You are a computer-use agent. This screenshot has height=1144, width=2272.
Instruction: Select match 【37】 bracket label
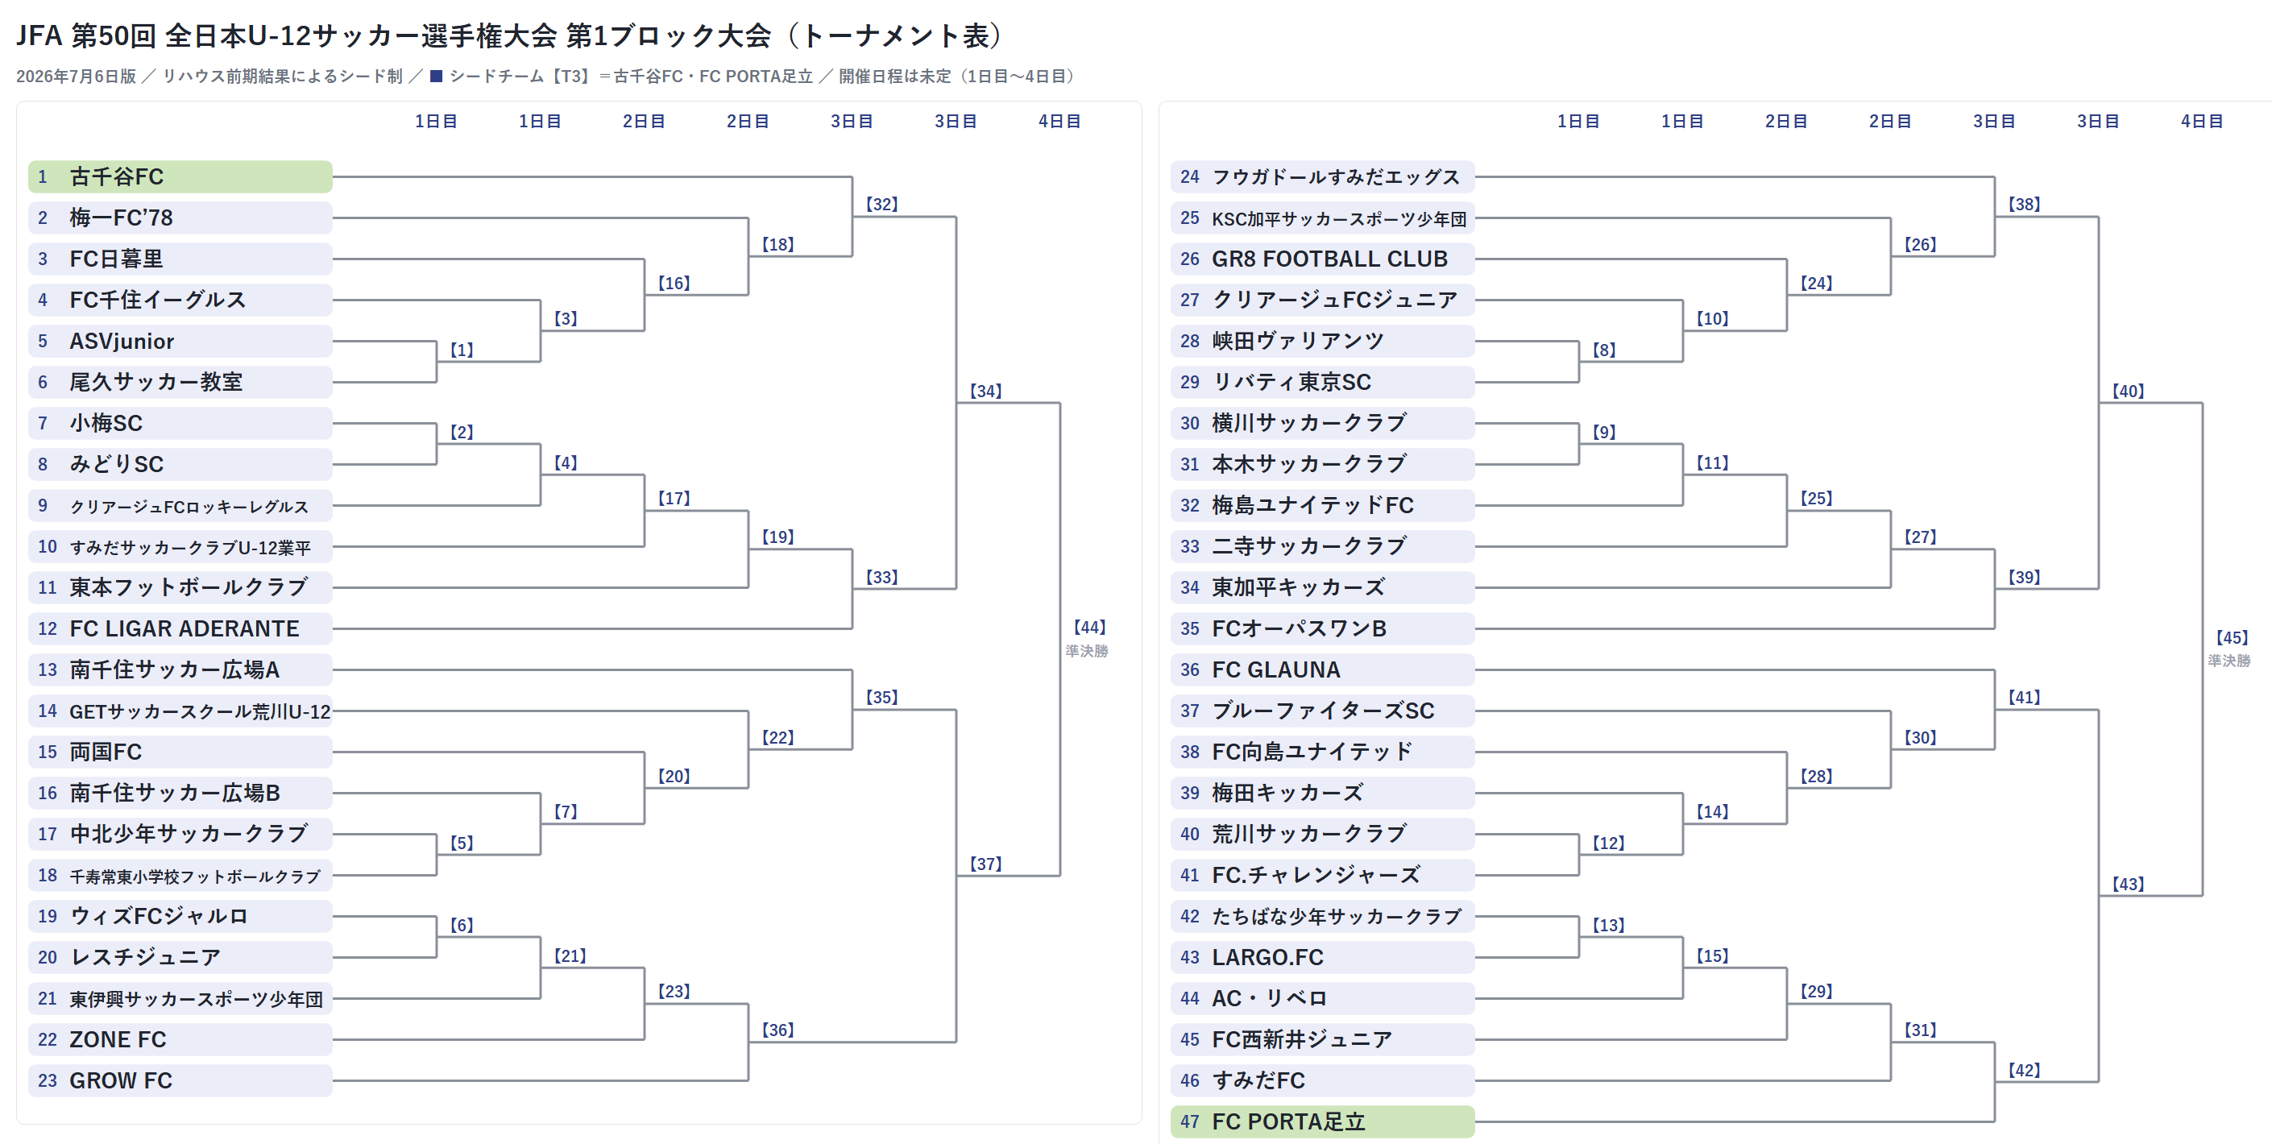(x=986, y=864)
